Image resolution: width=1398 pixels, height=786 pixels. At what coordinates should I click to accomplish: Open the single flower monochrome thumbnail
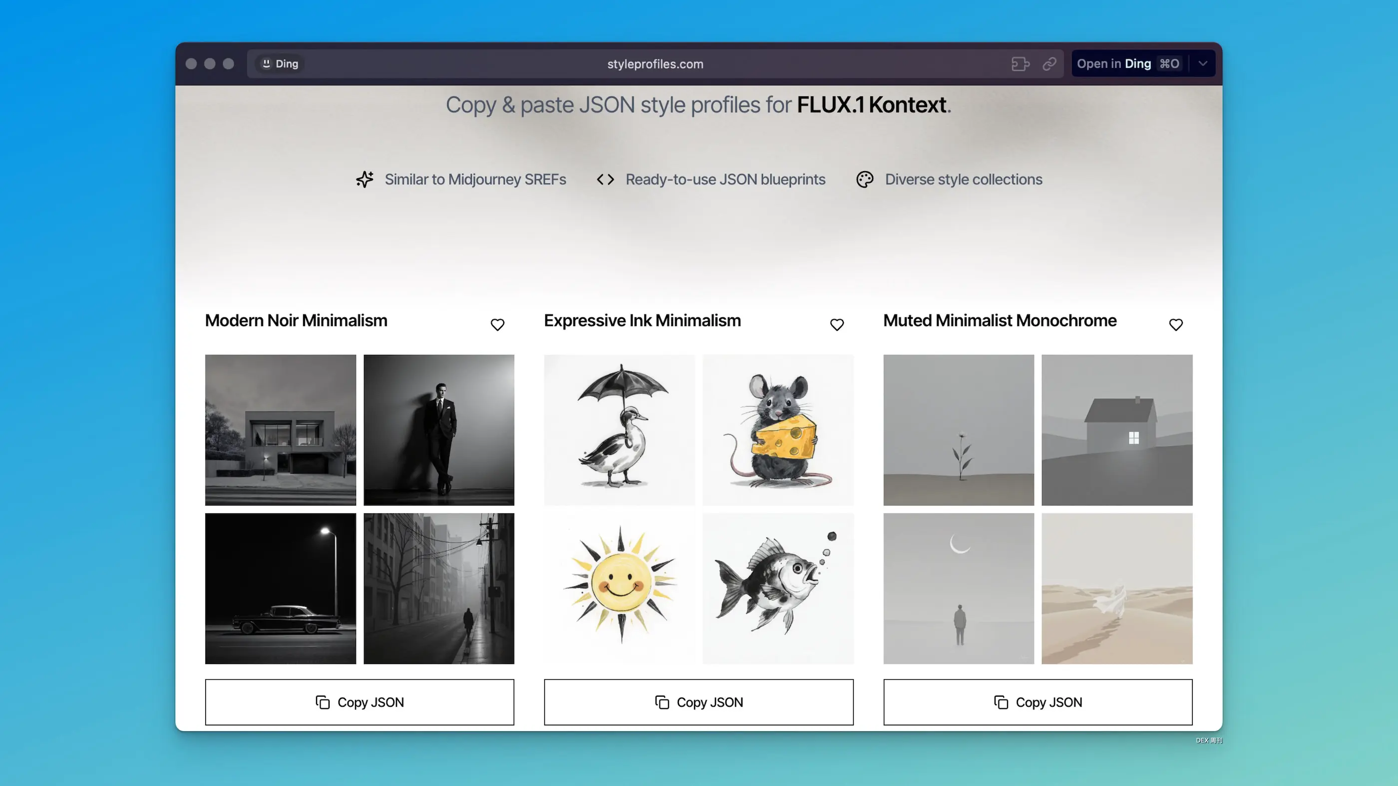click(959, 430)
